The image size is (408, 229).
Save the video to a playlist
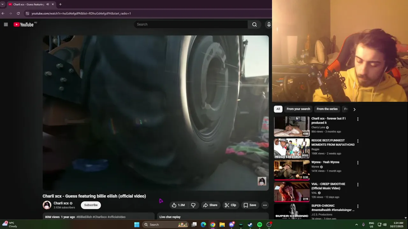click(x=250, y=205)
